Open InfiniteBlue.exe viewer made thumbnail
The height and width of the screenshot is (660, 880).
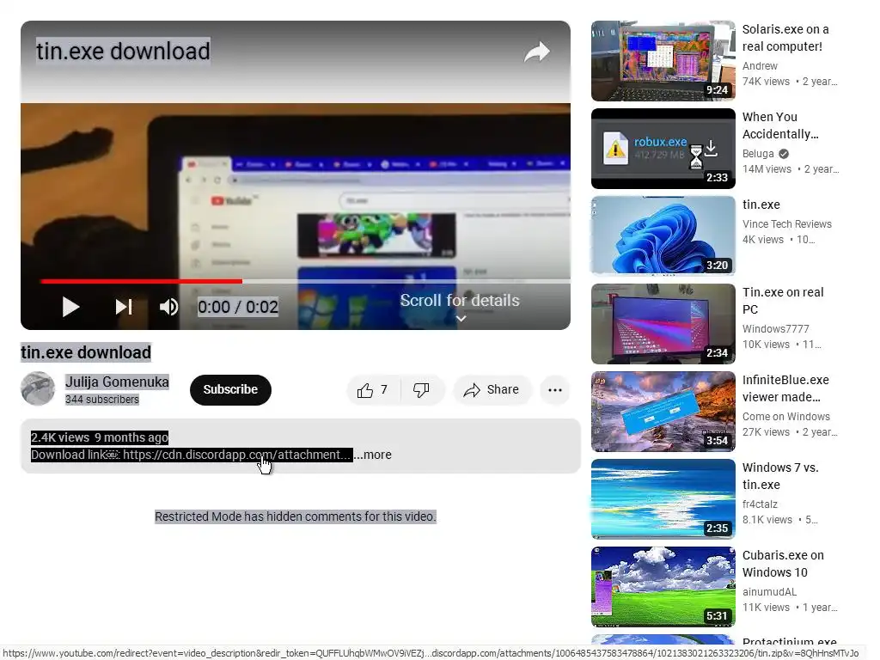663,412
